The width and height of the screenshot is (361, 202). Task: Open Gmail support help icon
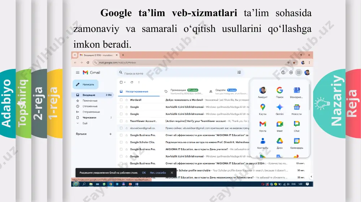(283, 73)
